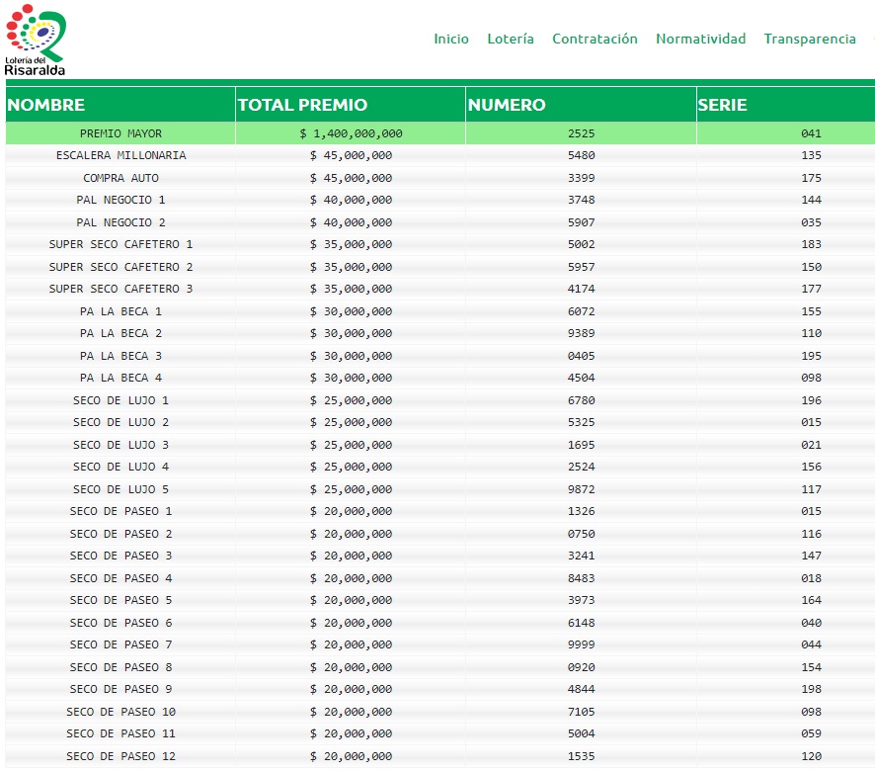Select the ESCALERA MILLONARIA name cell

(120, 155)
